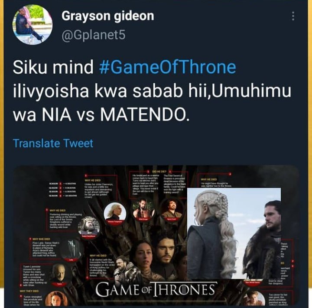This screenshot has width=312, height=308.
Task: Click the season death count list in the infographic
Action: (63, 190)
